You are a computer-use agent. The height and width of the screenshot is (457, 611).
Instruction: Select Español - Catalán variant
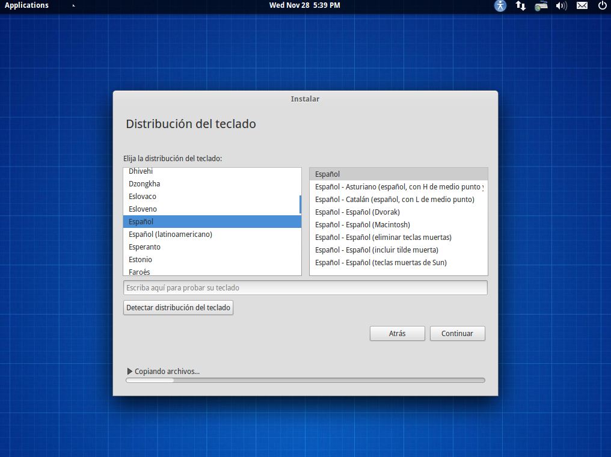[395, 200]
